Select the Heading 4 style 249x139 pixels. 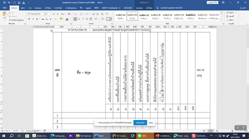tap(191, 16)
